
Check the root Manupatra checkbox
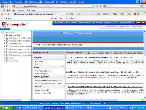5,32
